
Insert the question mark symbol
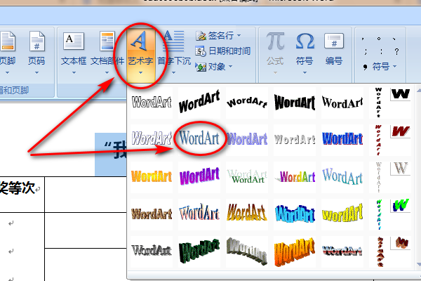[x=397, y=51]
